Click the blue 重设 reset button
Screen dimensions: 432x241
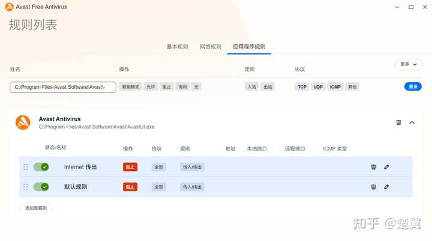[413, 86]
